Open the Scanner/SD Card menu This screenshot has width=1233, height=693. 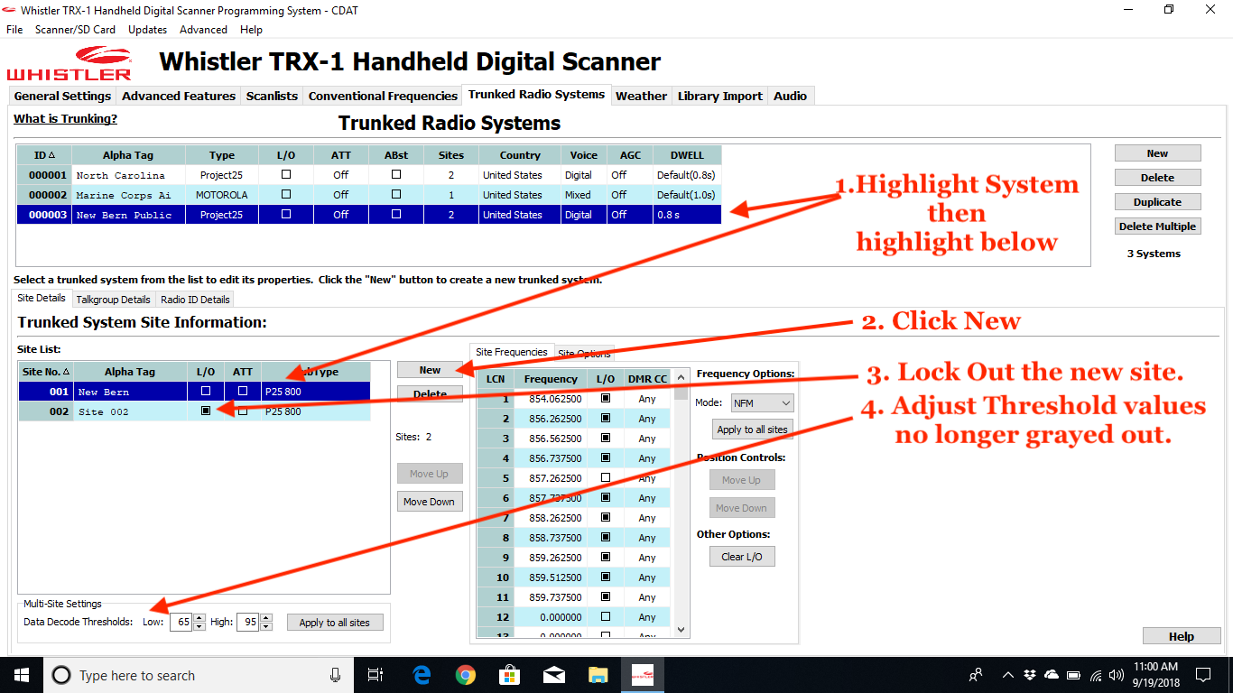tap(75, 30)
